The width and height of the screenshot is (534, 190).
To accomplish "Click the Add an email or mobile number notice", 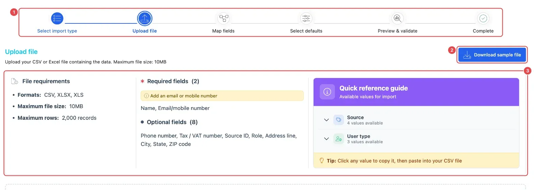I will click(222, 96).
